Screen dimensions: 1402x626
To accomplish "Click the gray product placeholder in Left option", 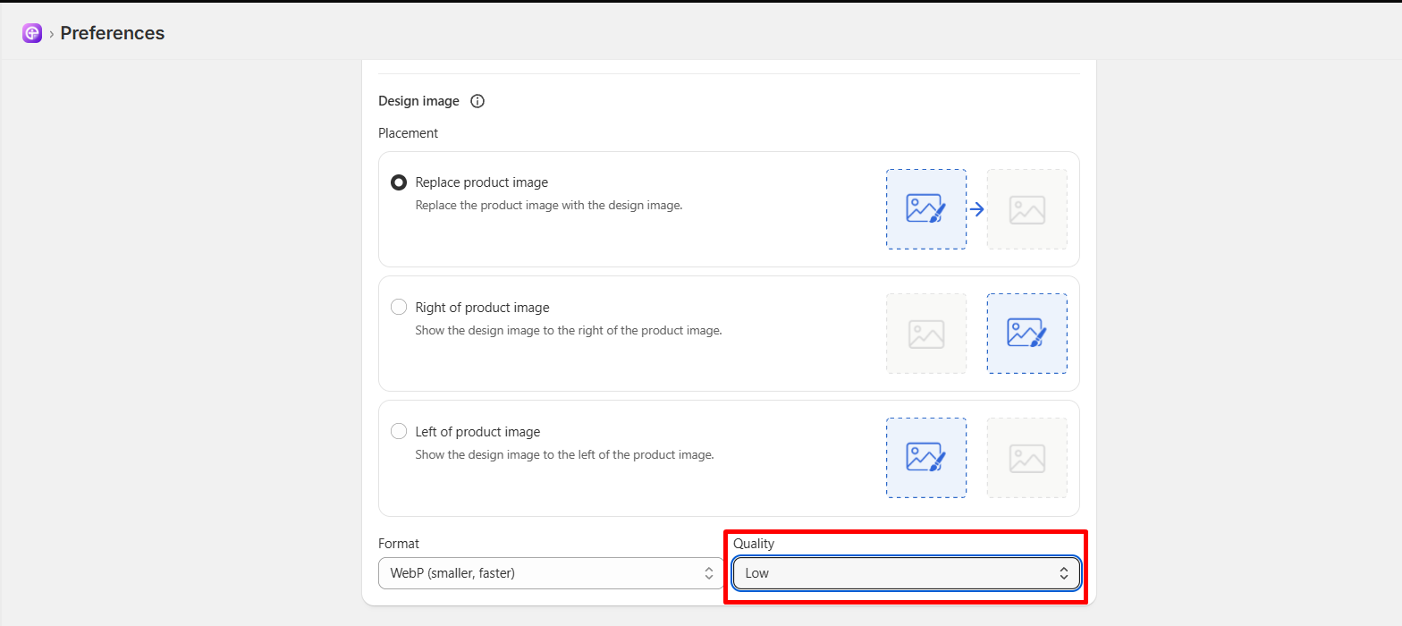I will (x=1027, y=458).
